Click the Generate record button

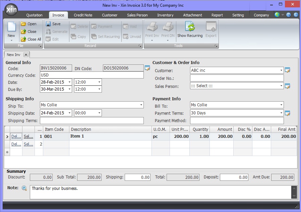click(57, 32)
